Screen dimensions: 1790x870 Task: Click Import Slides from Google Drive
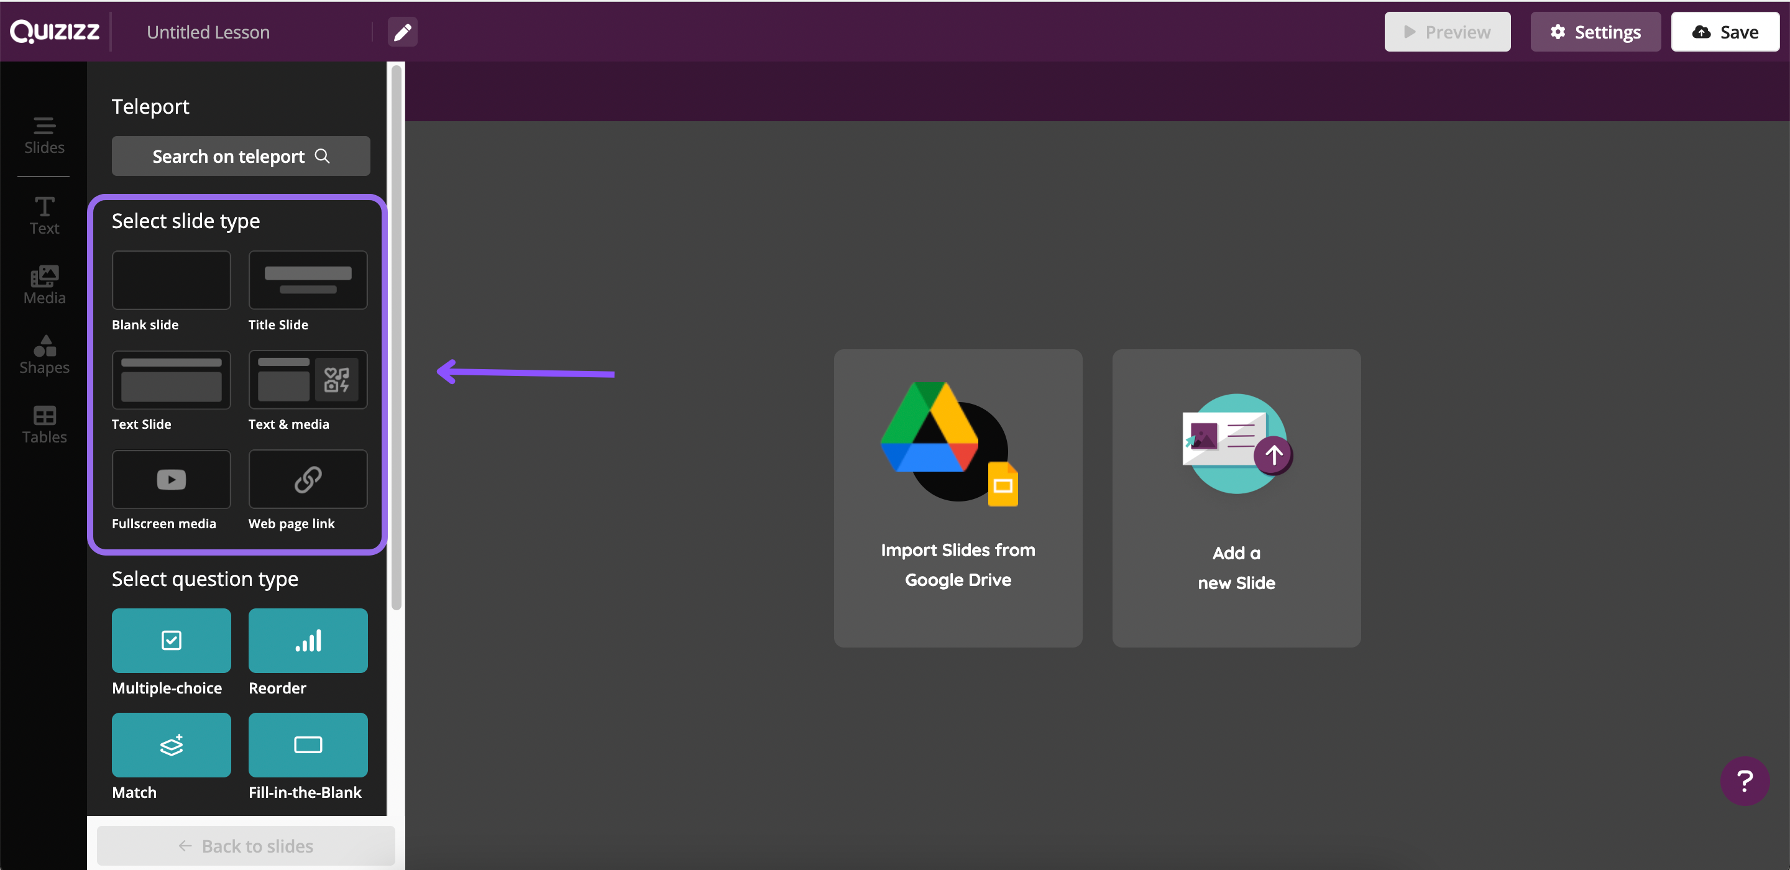click(x=957, y=498)
